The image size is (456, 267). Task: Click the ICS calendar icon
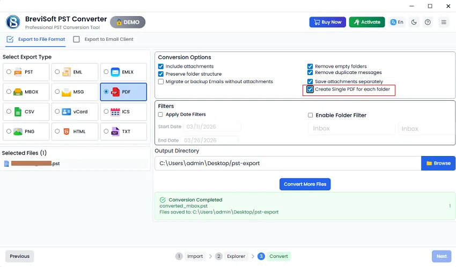[115, 112]
